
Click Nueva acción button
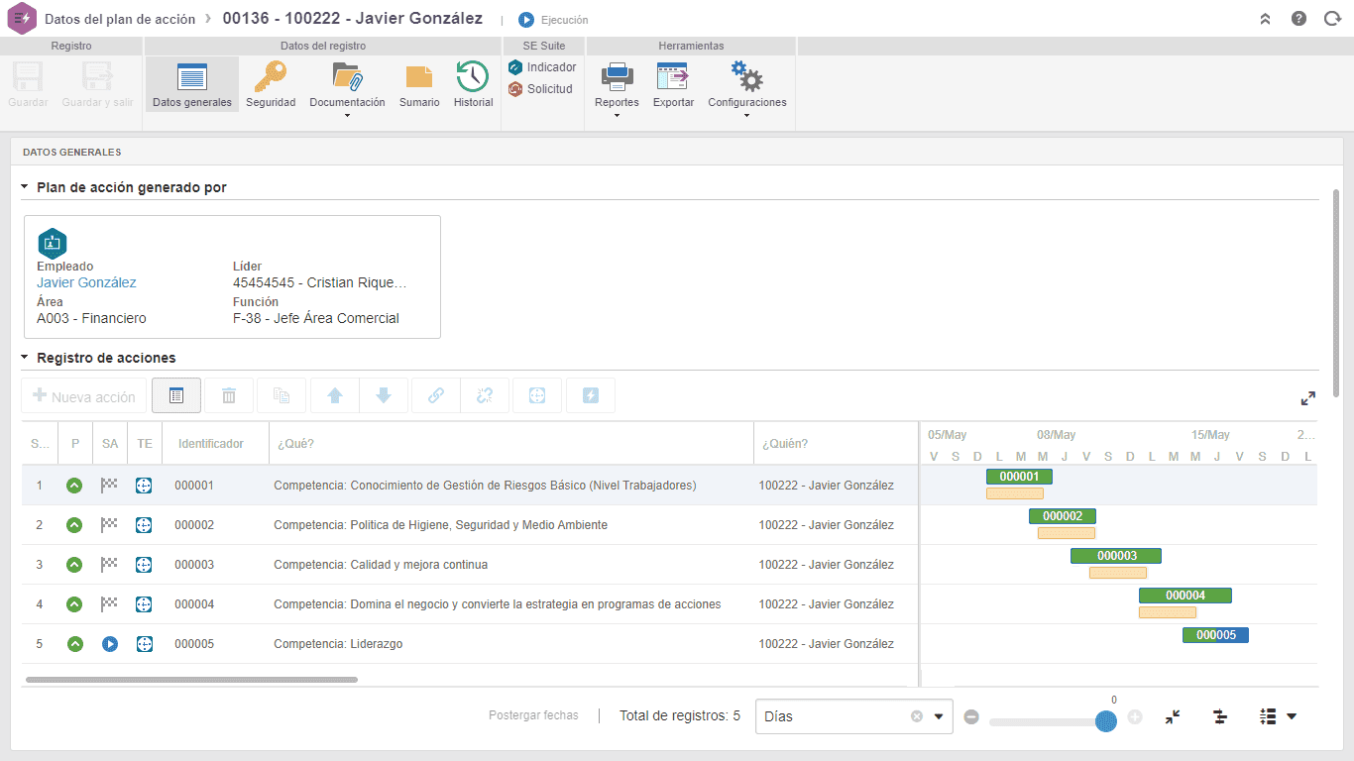pos(84,396)
